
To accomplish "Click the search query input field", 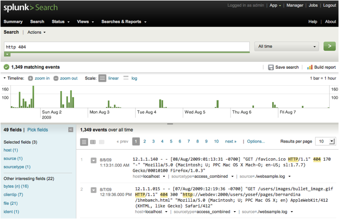I will tap(127, 47).
